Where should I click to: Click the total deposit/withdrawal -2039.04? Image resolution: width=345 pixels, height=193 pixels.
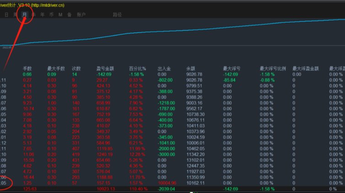[x=166, y=189]
